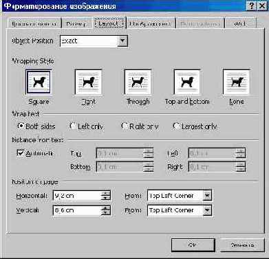Image resolution: width=269 pixels, height=259 pixels.
Task: Click the Top distance field
Action: tap(120, 153)
